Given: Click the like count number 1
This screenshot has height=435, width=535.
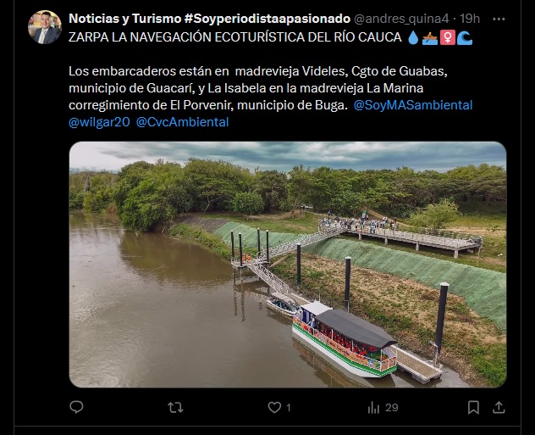Looking at the screenshot, I should coord(289,408).
